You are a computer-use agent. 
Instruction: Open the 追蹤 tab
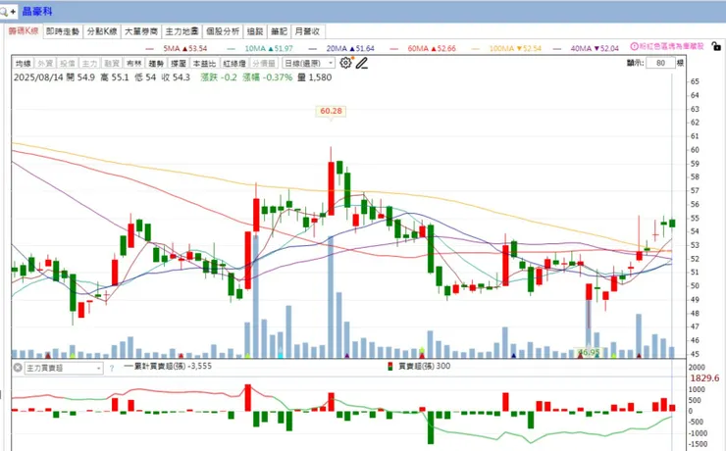point(255,31)
